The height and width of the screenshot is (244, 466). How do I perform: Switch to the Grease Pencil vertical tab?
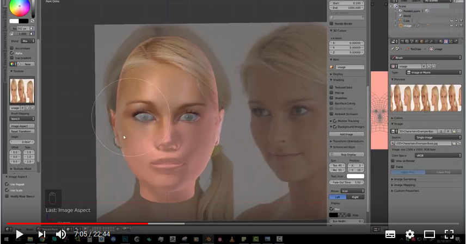(5, 40)
